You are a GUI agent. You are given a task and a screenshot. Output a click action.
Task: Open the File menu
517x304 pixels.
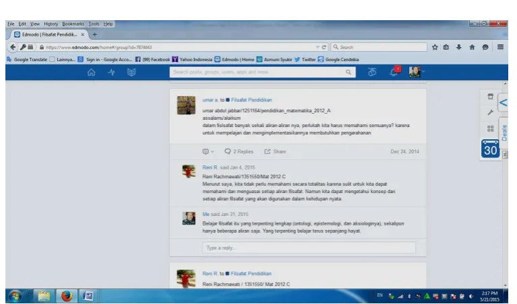click(11, 24)
